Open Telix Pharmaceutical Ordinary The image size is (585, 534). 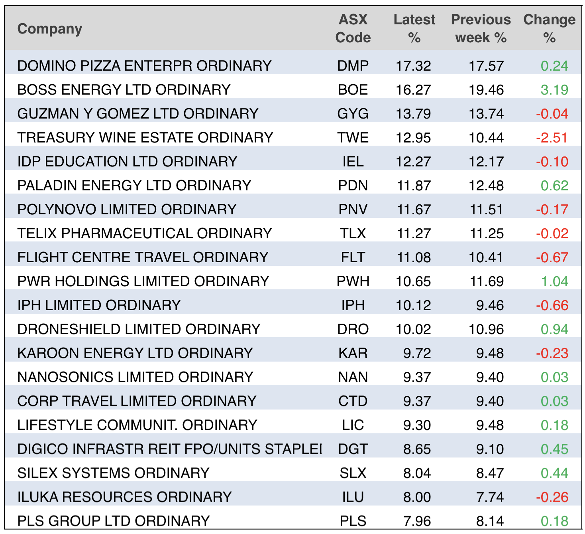[144, 233]
